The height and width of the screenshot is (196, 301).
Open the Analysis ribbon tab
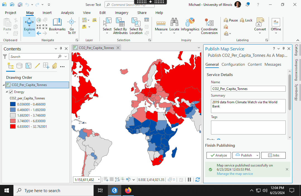point(67,13)
